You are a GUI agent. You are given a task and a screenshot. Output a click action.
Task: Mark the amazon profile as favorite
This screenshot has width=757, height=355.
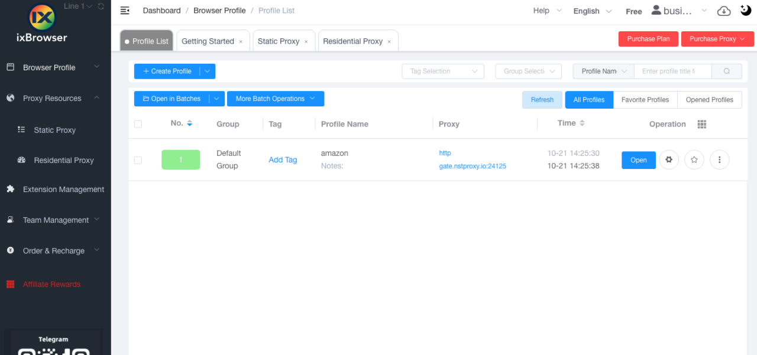tap(694, 159)
